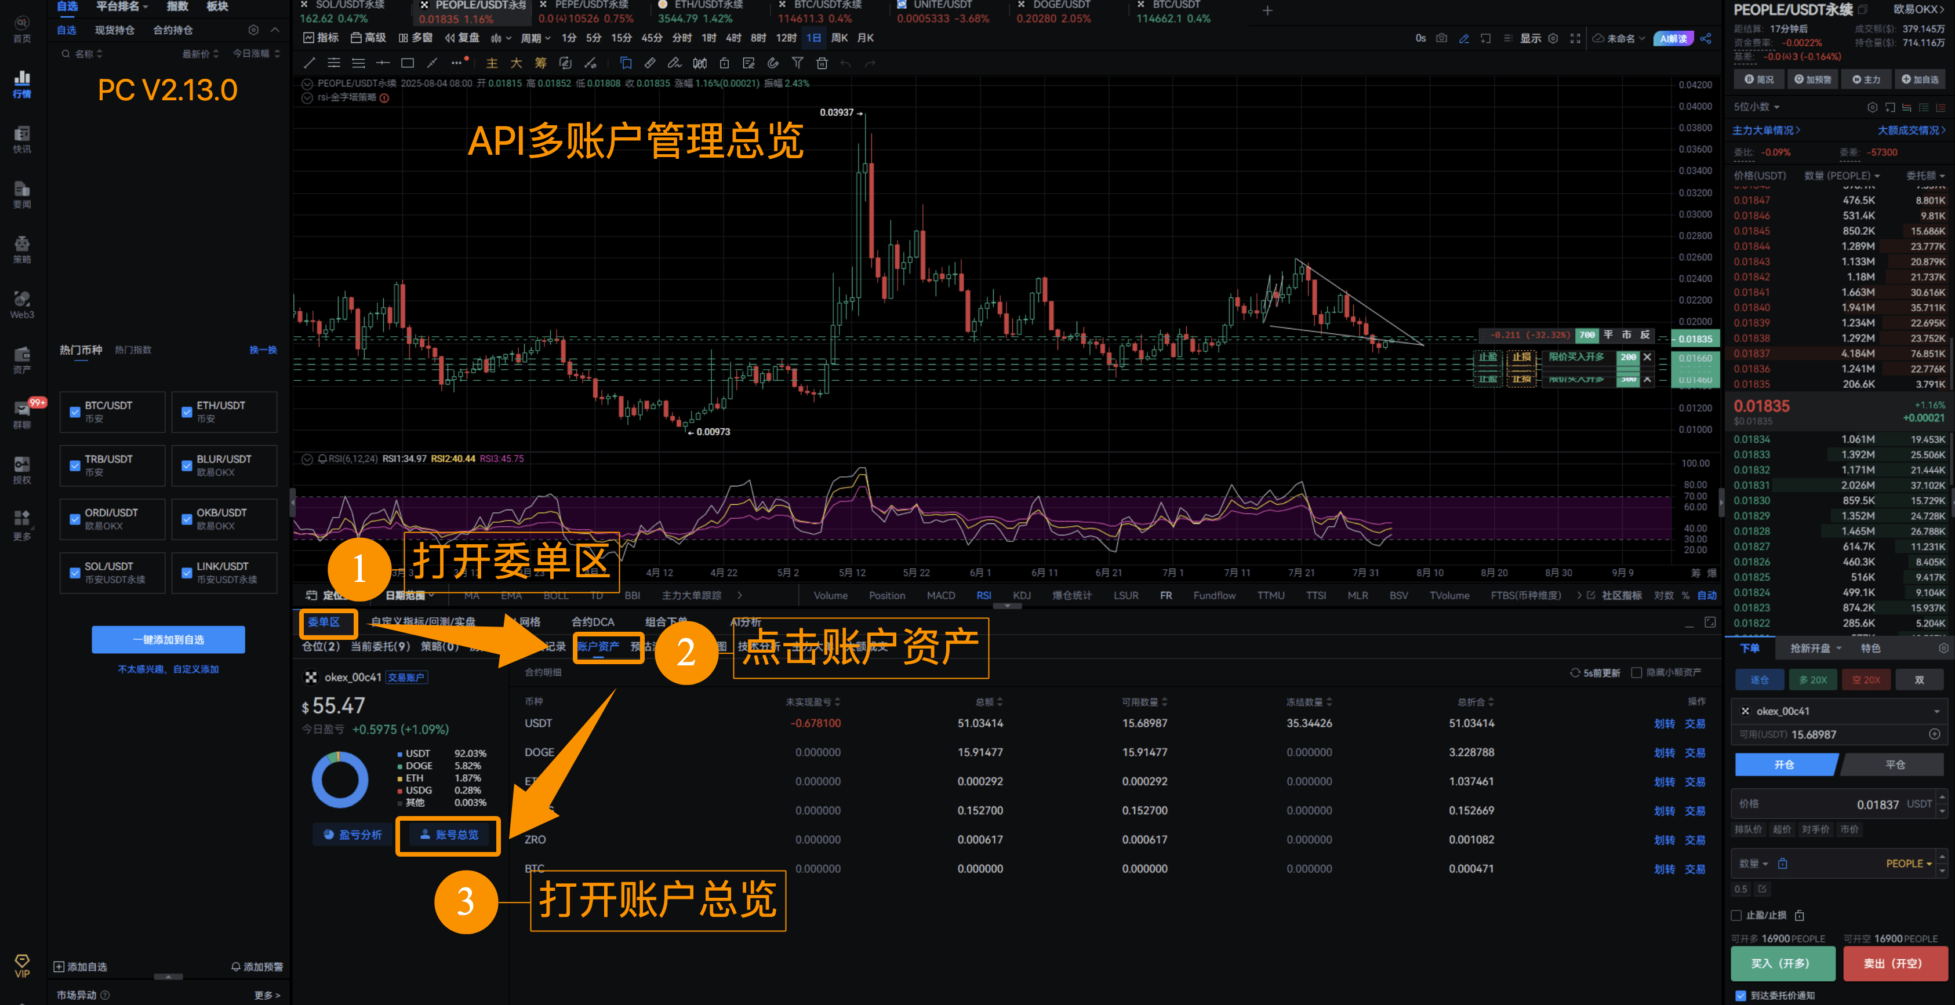Uncheck BLUR/USDT checkbox

(x=187, y=466)
